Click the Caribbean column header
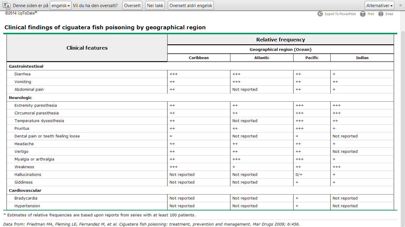The width and height of the screenshot is (405, 227). [x=199, y=58]
